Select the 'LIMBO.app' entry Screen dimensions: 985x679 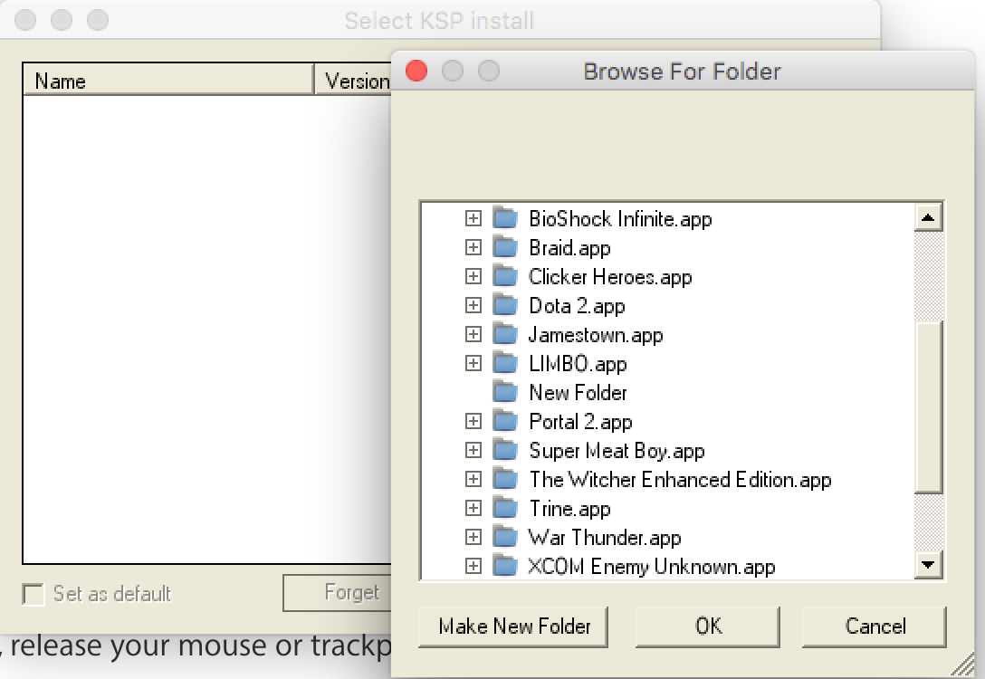pos(578,363)
